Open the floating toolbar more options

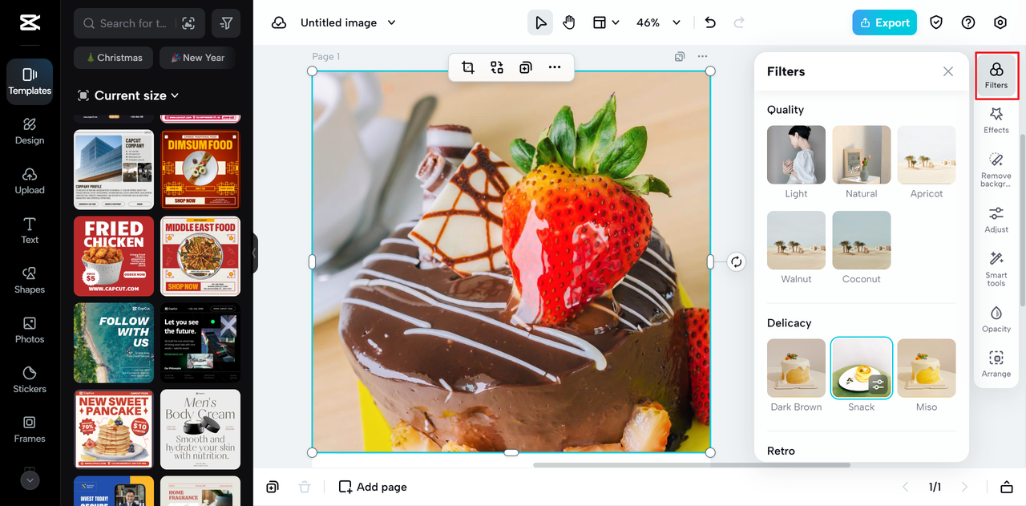pyautogui.click(x=555, y=67)
